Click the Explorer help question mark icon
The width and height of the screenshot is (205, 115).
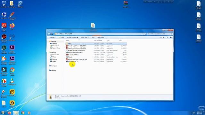(x=171, y=38)
